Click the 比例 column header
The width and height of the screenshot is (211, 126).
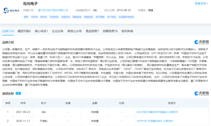122,103
